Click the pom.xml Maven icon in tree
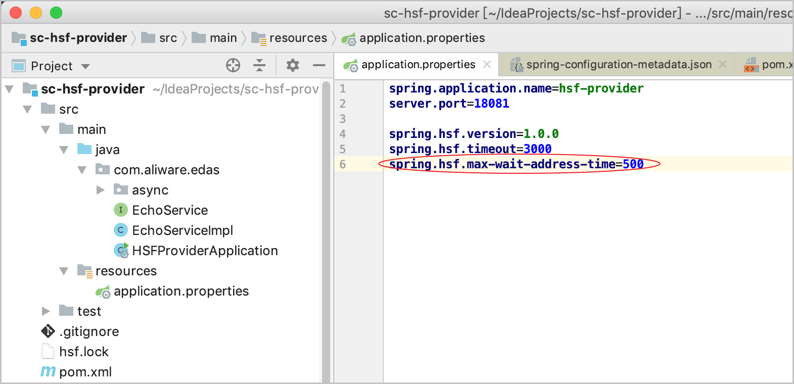 tap(48, 372)
